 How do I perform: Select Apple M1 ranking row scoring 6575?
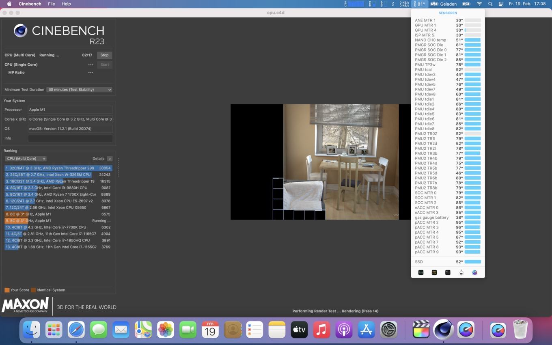(x=58, y=214)
